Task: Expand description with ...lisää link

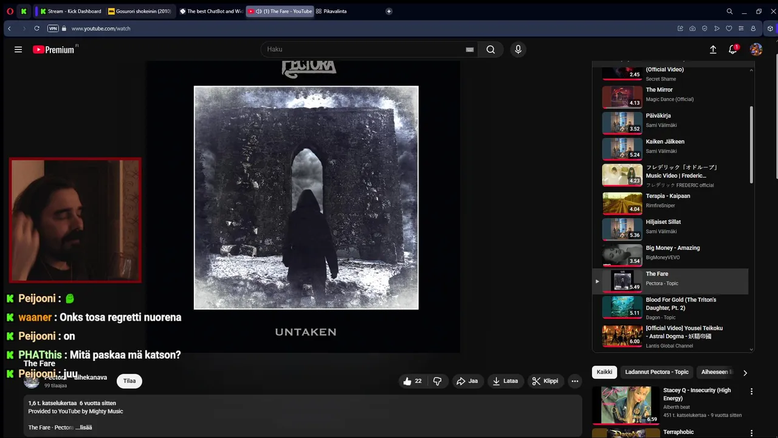Action: 84,428
